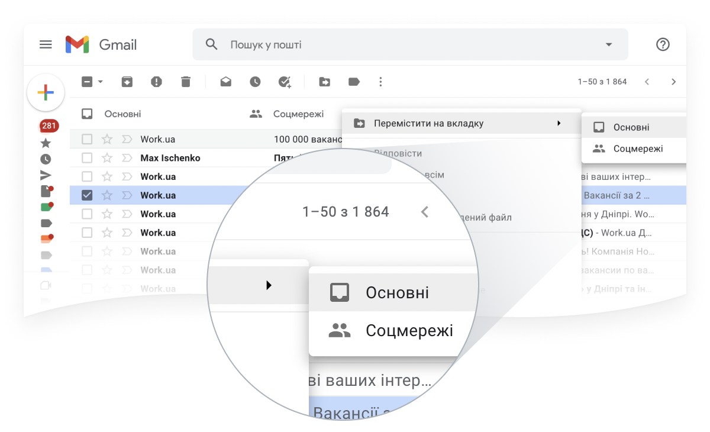Go to newer messages with toolbar right arrow
This screenshot has height=432, width=710.
[673, 82]
